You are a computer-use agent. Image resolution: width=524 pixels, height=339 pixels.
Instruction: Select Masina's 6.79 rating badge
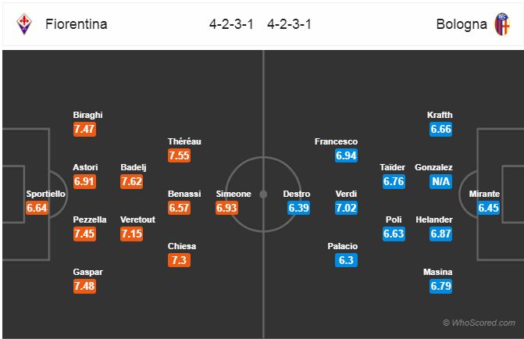[x=440, y=286]
